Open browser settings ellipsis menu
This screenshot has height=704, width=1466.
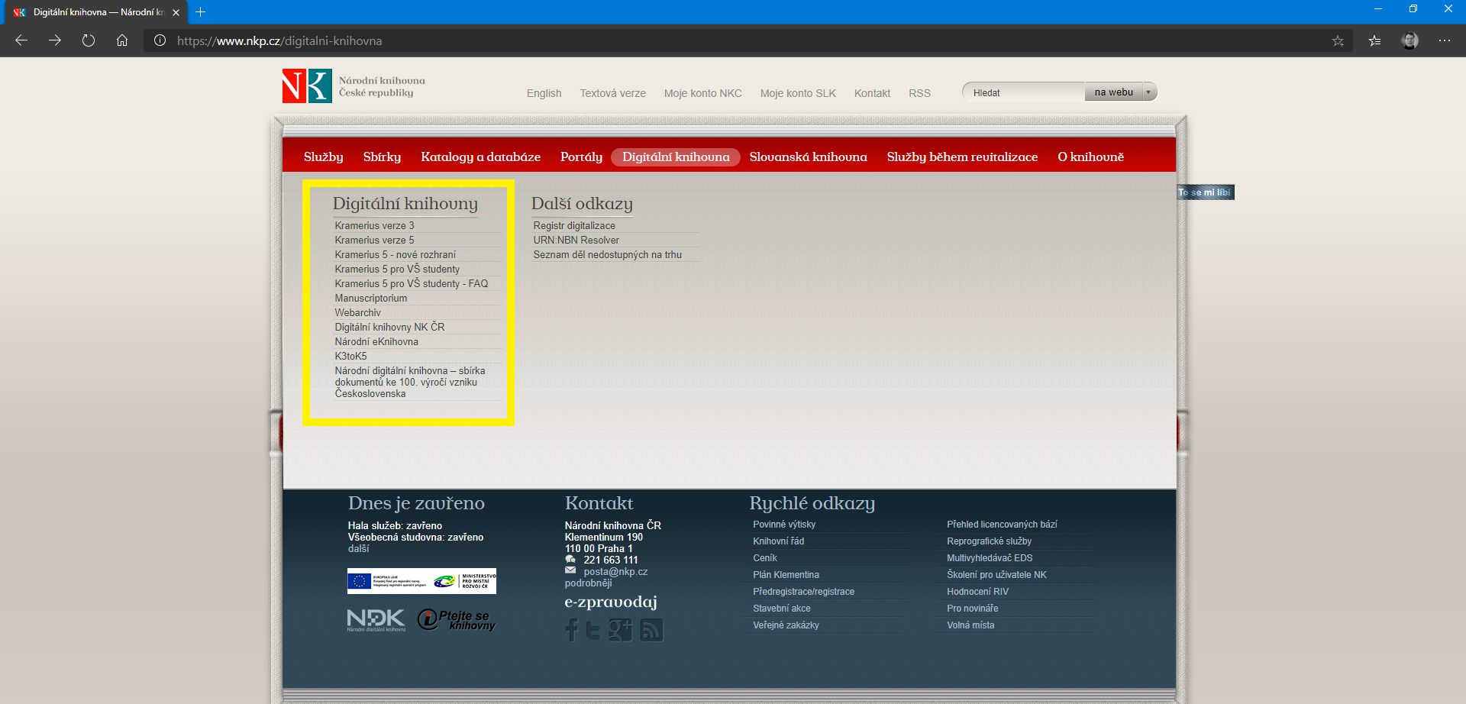pos(1445,40)
